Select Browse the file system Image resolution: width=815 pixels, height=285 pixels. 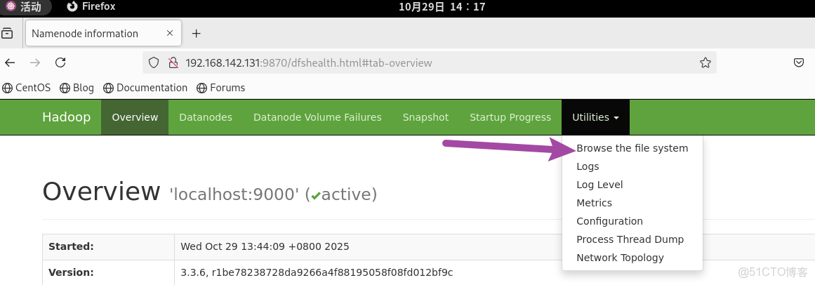point(632,148)
